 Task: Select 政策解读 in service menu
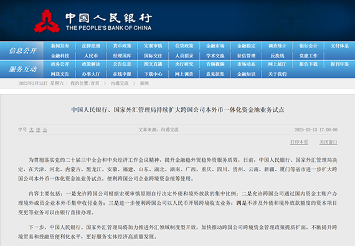click(x=91, y=64)
